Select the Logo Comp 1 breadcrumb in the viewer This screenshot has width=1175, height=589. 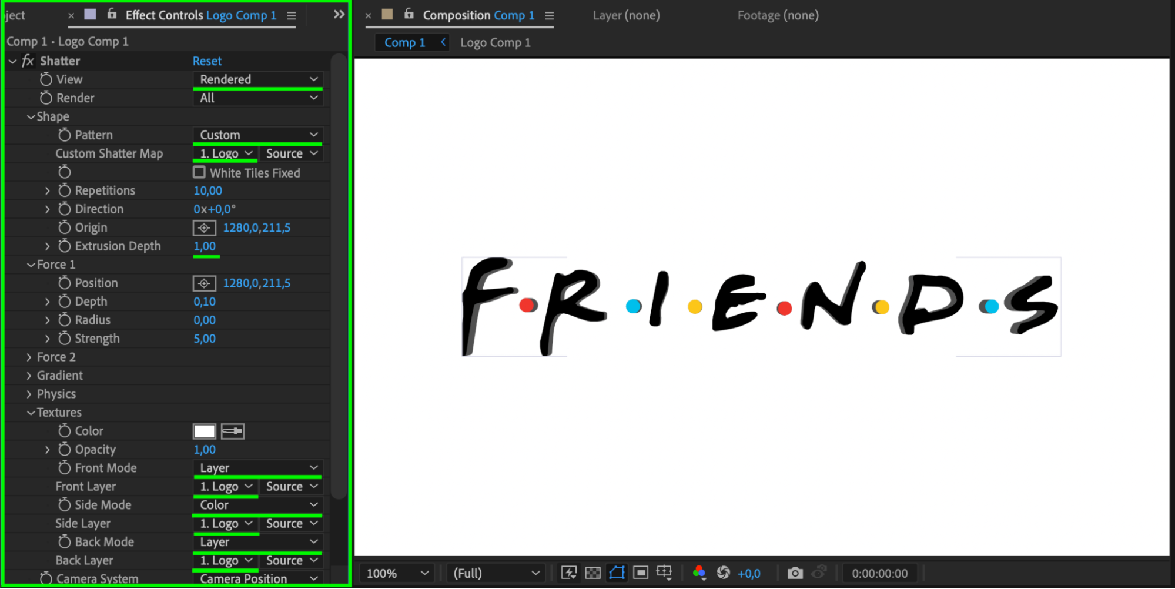tap(496, 42)
